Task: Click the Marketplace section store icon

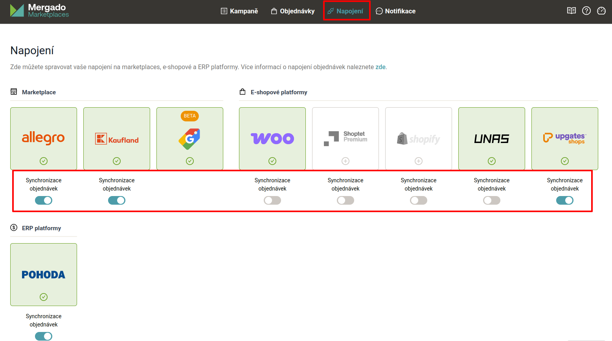Action: pos(14,92)
